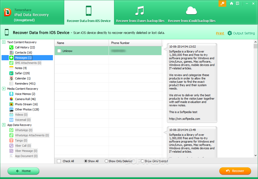This screenshot has height=179, width=258.
Task: Select Camera Roll (46) in tree
Action: [25, 99]
